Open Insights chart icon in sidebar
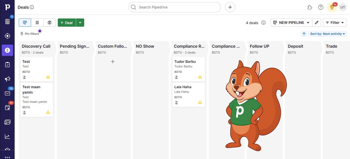This screenshot has height=159, width=350. point(7,136)
